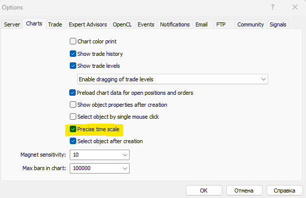Open the Max bars in chart dropdown
The image size is (306, 198).
(x=125, y=168)
